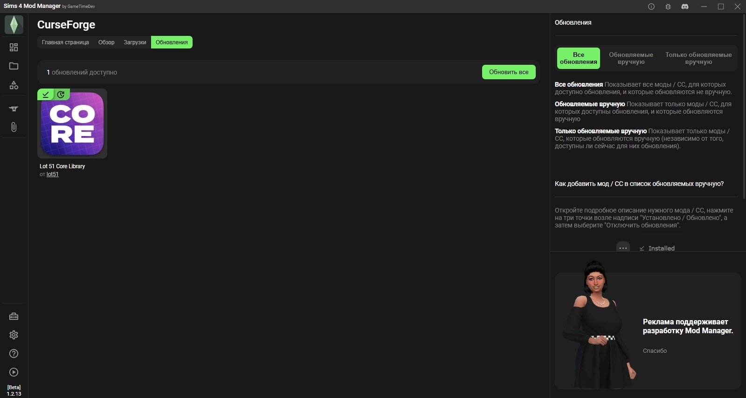Click the 'Обновить все' button
746x398 pixels.
point(509,72)
